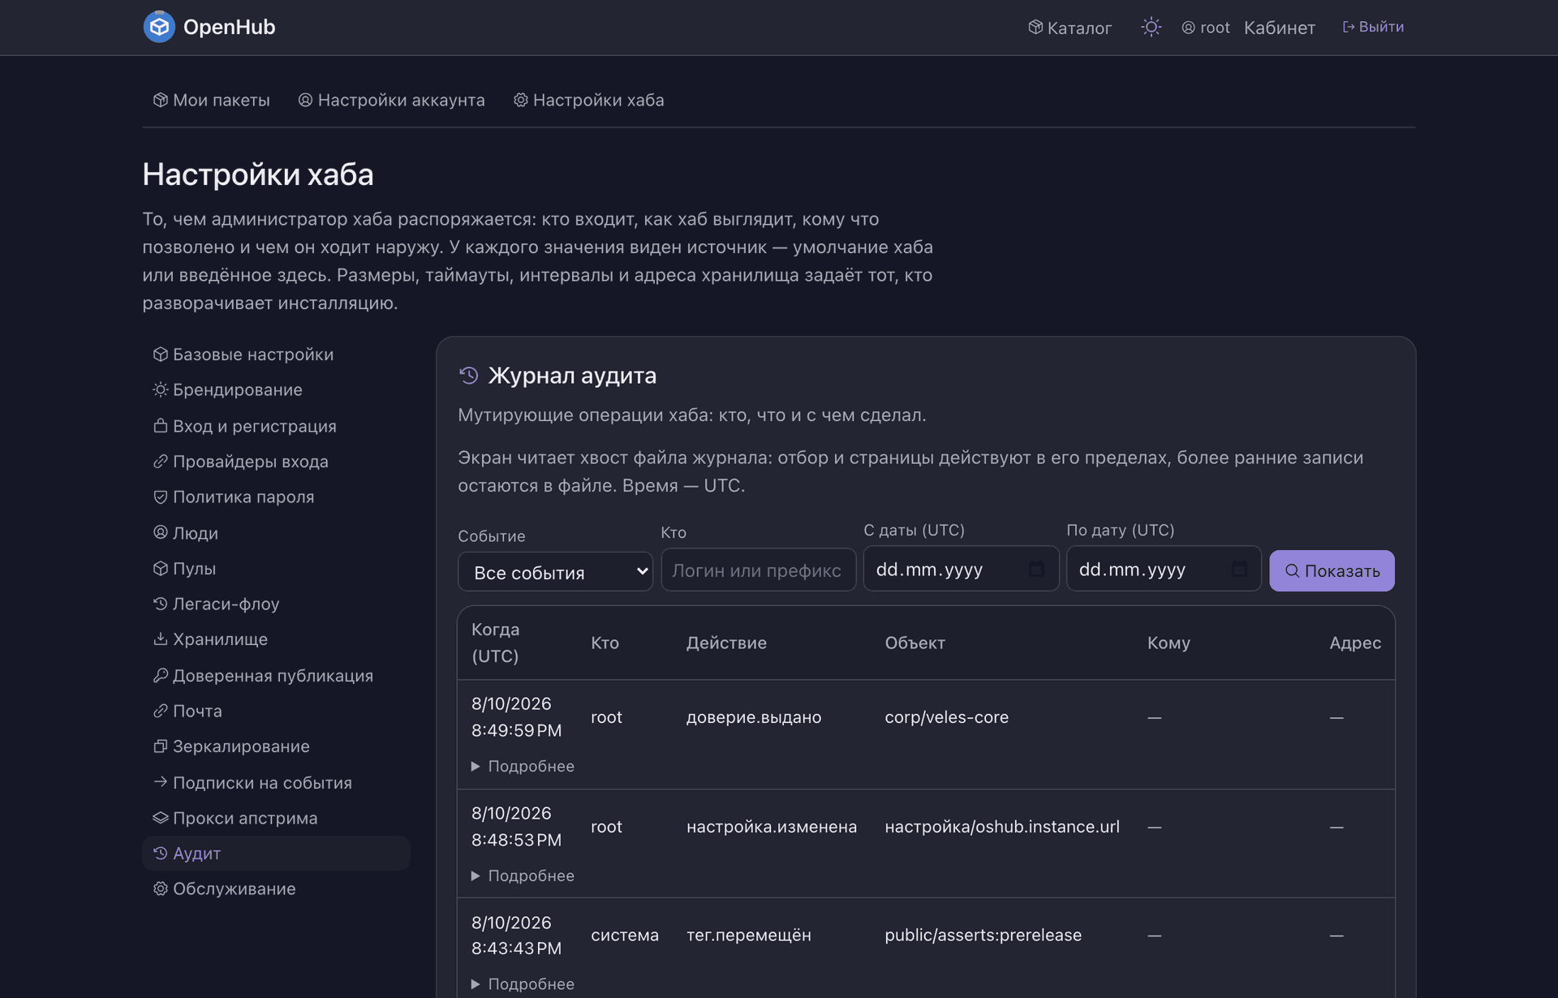
Task: Open calendar picker for По дату field
Action: pos(1239,569)
